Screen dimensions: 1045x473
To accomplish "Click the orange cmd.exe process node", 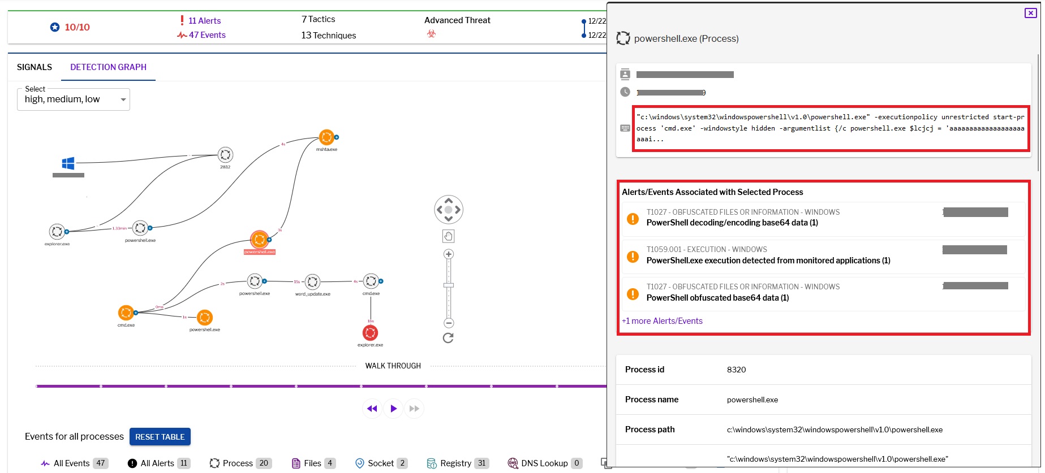I will [x=126, y=313].
